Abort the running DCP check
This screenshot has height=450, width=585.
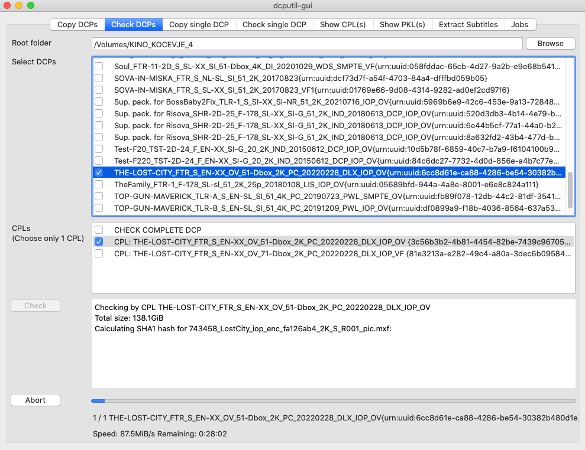pyautogui.click(x=35, y=400)
